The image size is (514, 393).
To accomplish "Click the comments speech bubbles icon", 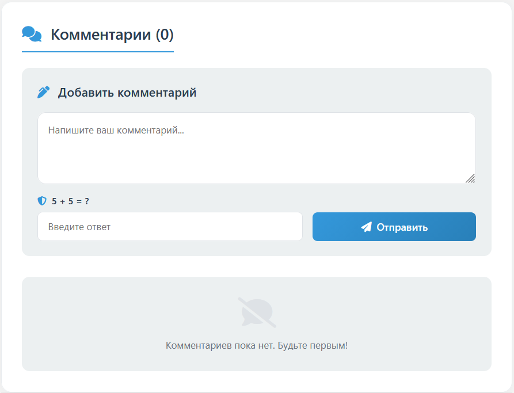I will coord(32,34).
